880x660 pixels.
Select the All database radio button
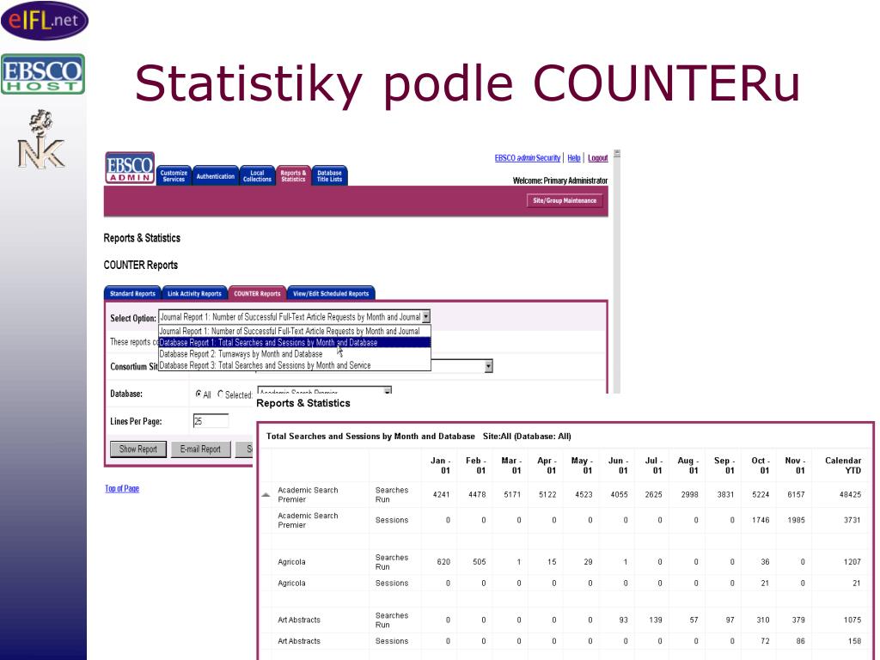199,394
